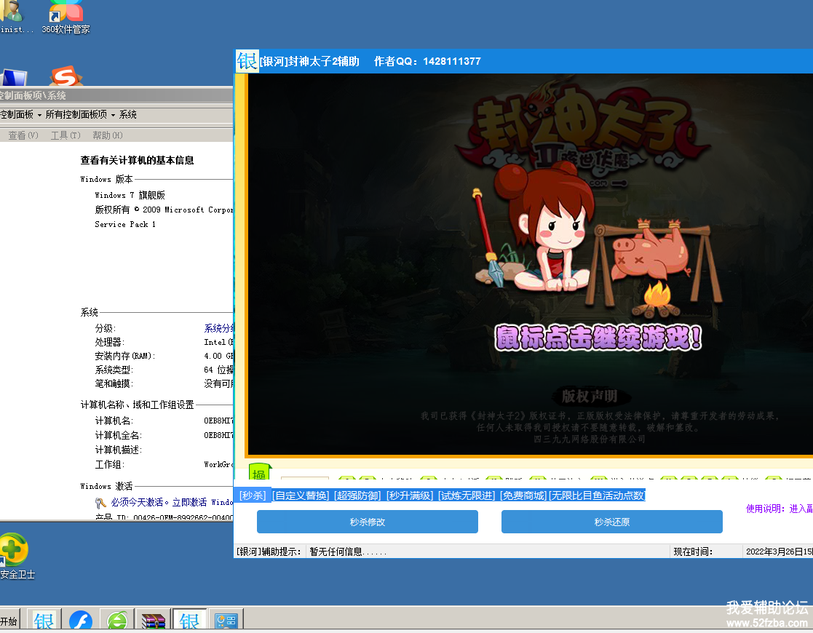The width and height of the screenshot is (813, 633).
Task: Select the [试炼无限进] tab
Action: pos(467,495)
